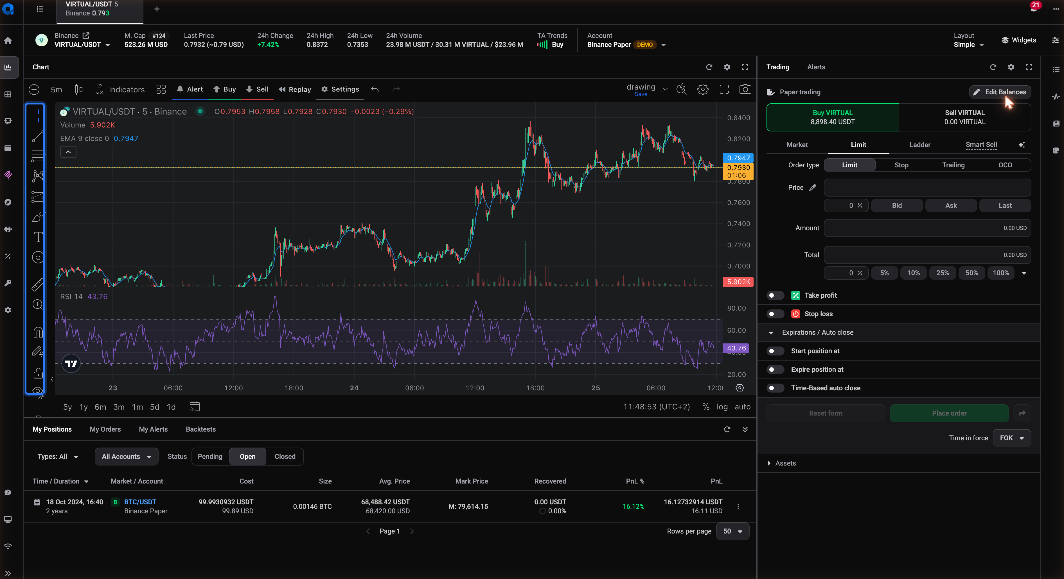Enable the Stop loss switch
Image resolution: width=1064 pixels, height=579 pixels.
[x=775, y=314]
